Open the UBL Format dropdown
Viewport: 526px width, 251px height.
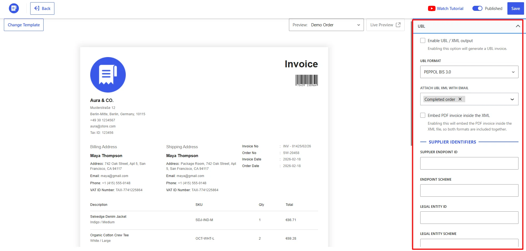pos(469,72)
